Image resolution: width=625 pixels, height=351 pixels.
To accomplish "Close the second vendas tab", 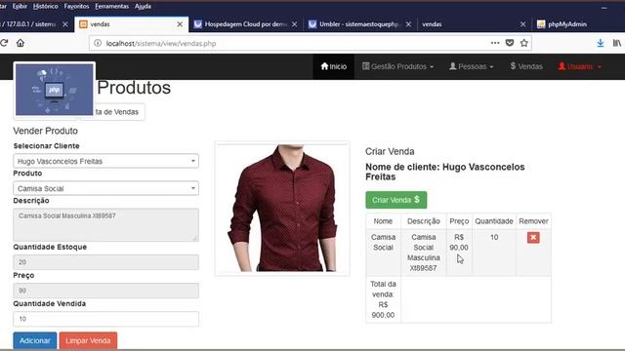I will (523, 24).
